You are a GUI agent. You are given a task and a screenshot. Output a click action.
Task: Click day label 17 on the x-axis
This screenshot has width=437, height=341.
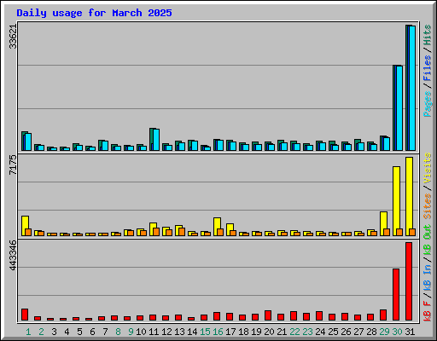230,332
